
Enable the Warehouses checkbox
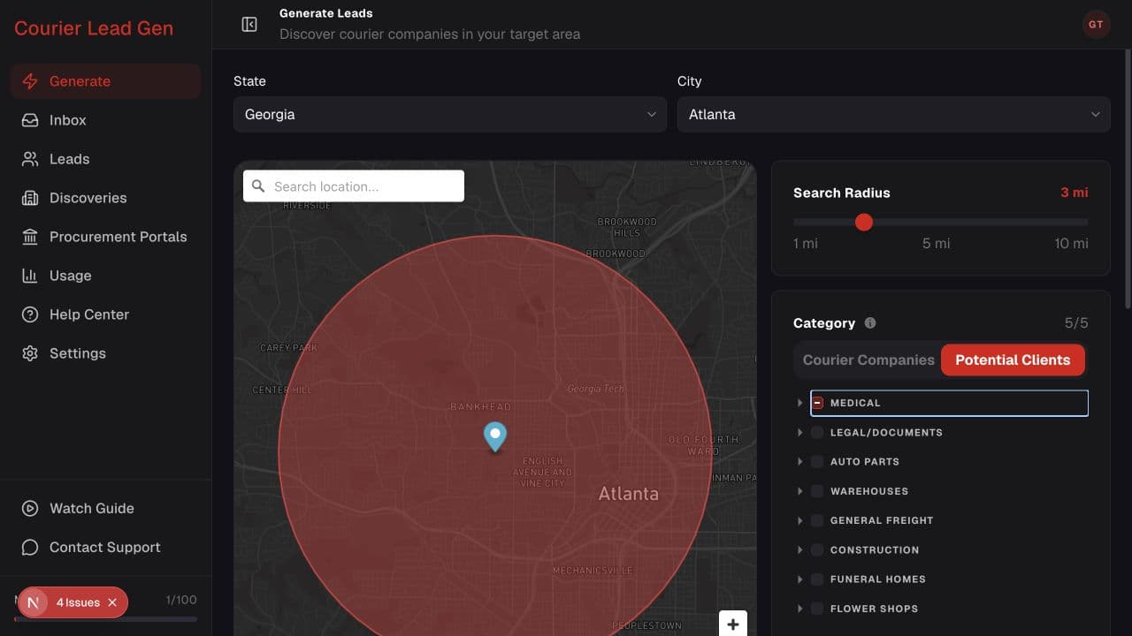pos(817,491)
